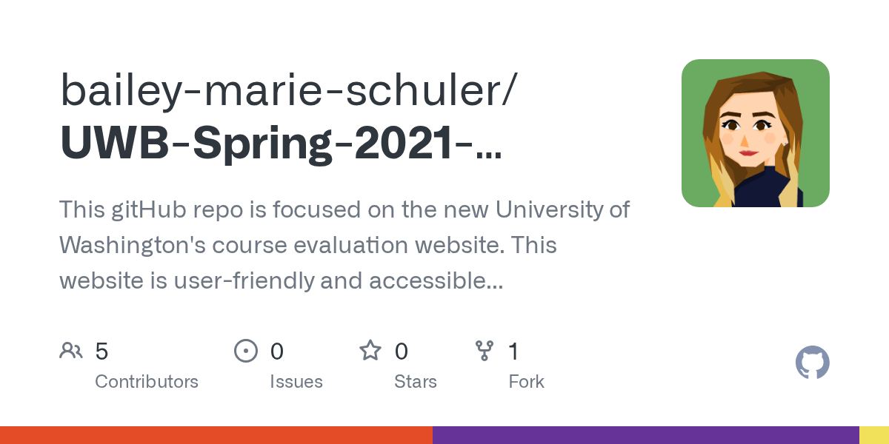
Task: Select the Fork label
Action: click(527, 382)
